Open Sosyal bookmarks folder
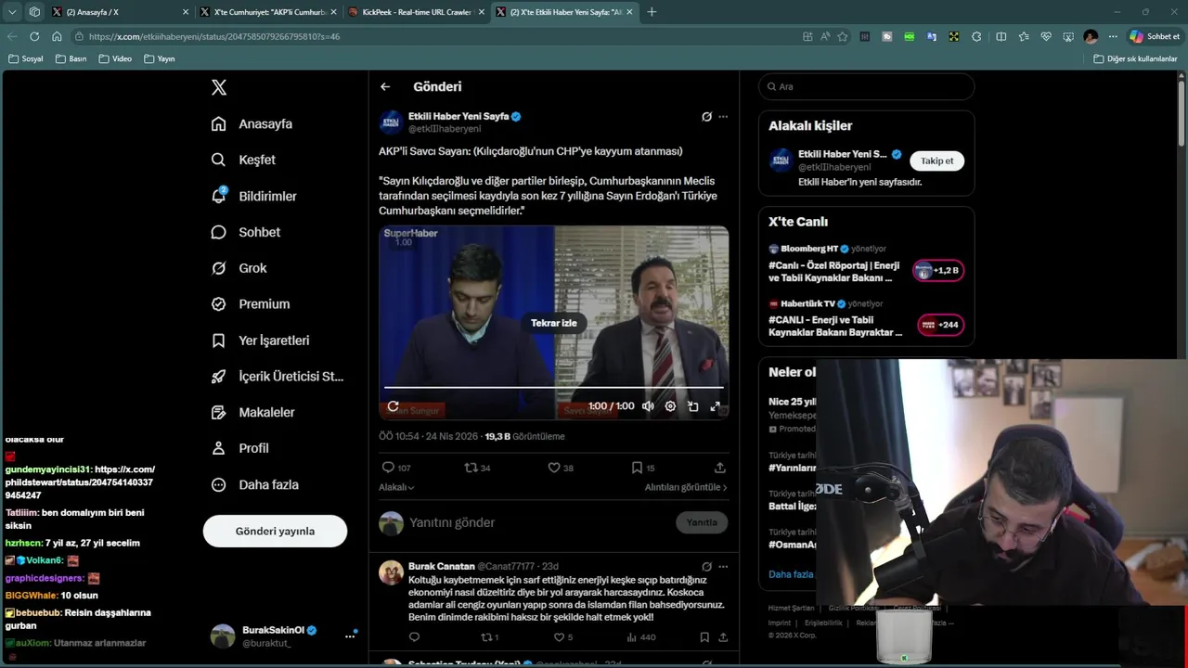1188x668 pixels. 26,58
